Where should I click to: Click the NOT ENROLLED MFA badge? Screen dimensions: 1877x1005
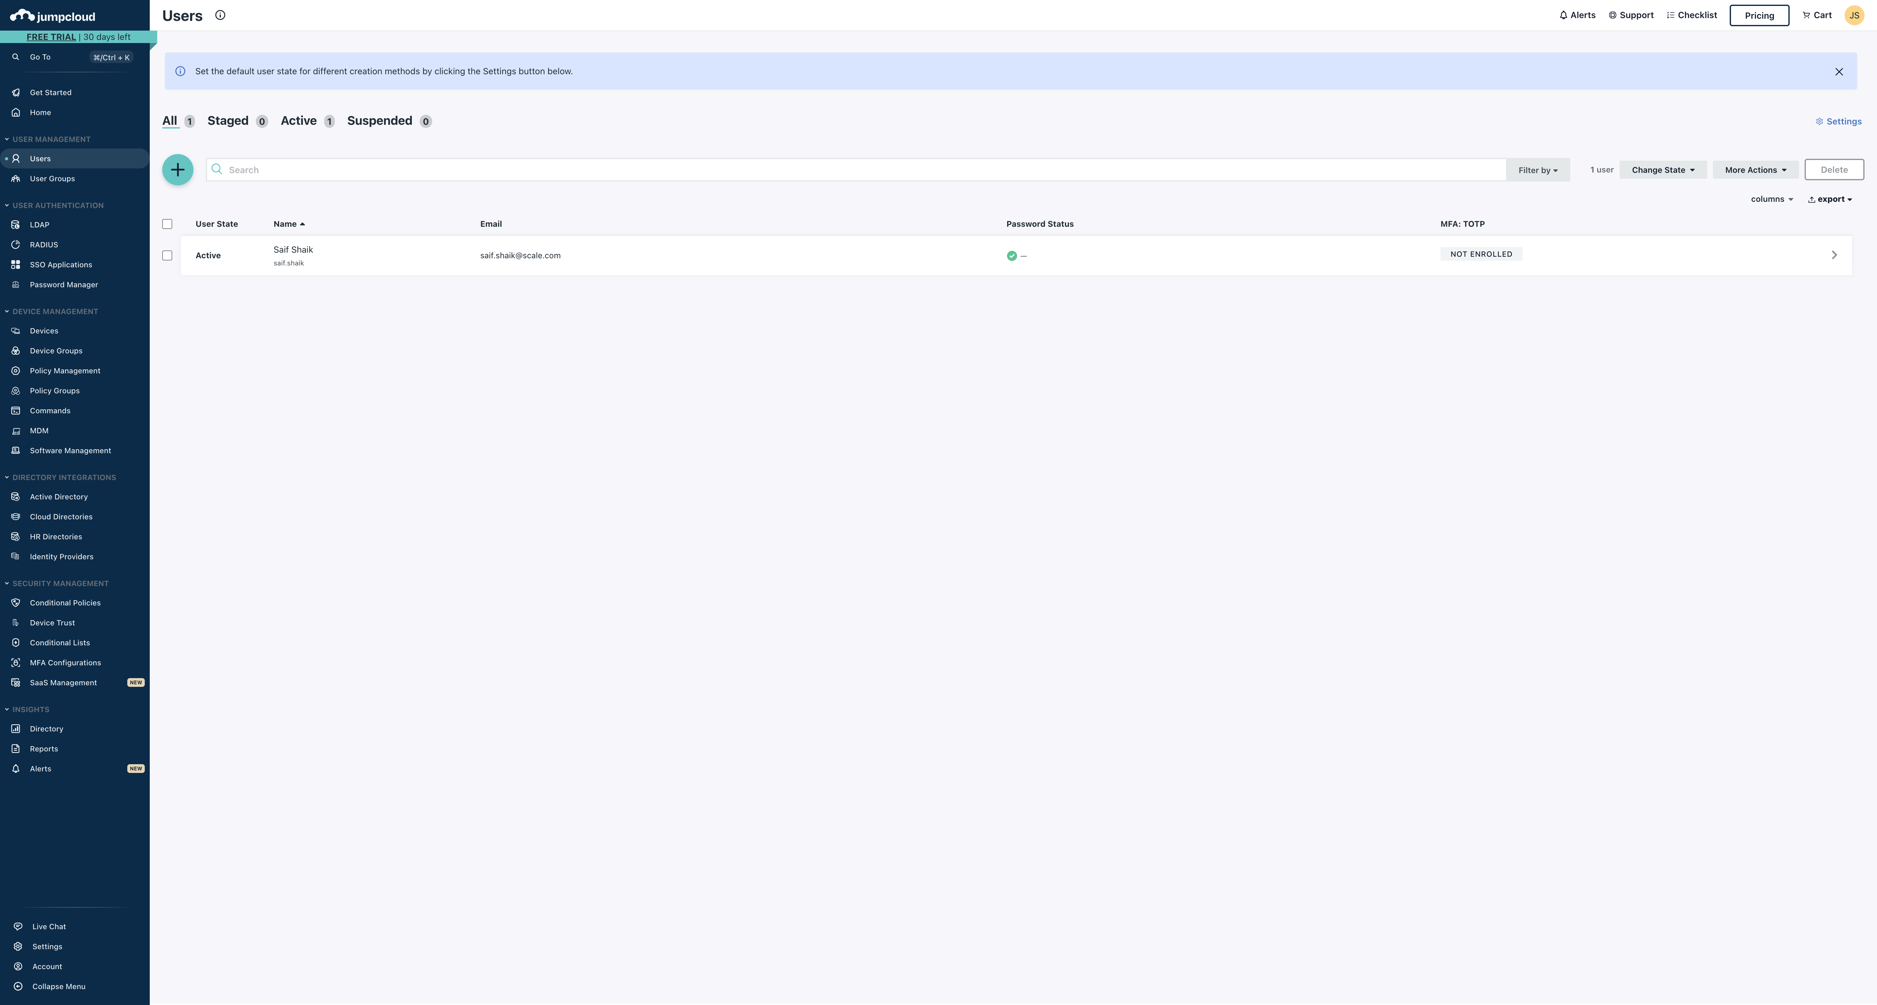(1481, 254)
